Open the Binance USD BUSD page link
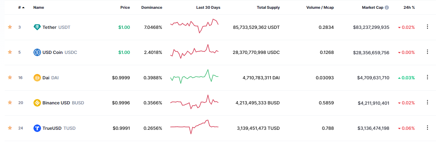436x142 pixels. coord(59,103)
